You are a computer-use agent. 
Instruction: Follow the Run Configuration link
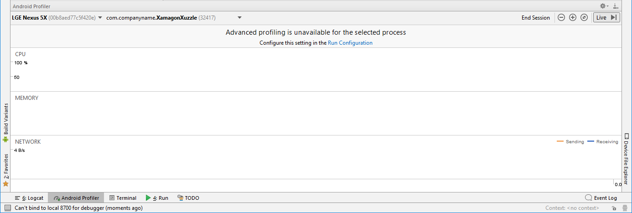350,43
